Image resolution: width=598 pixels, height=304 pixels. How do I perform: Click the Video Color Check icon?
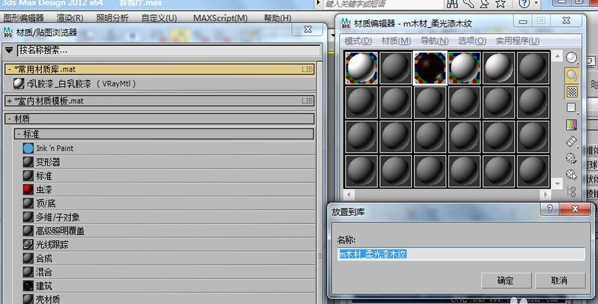point(571,125)
